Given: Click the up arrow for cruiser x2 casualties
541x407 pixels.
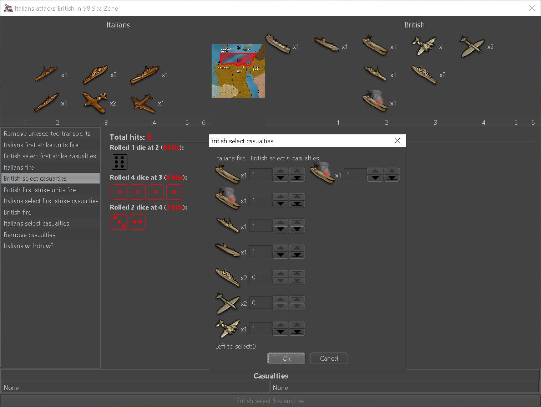Looking at the screenshot, I should (x=280, y=273).
